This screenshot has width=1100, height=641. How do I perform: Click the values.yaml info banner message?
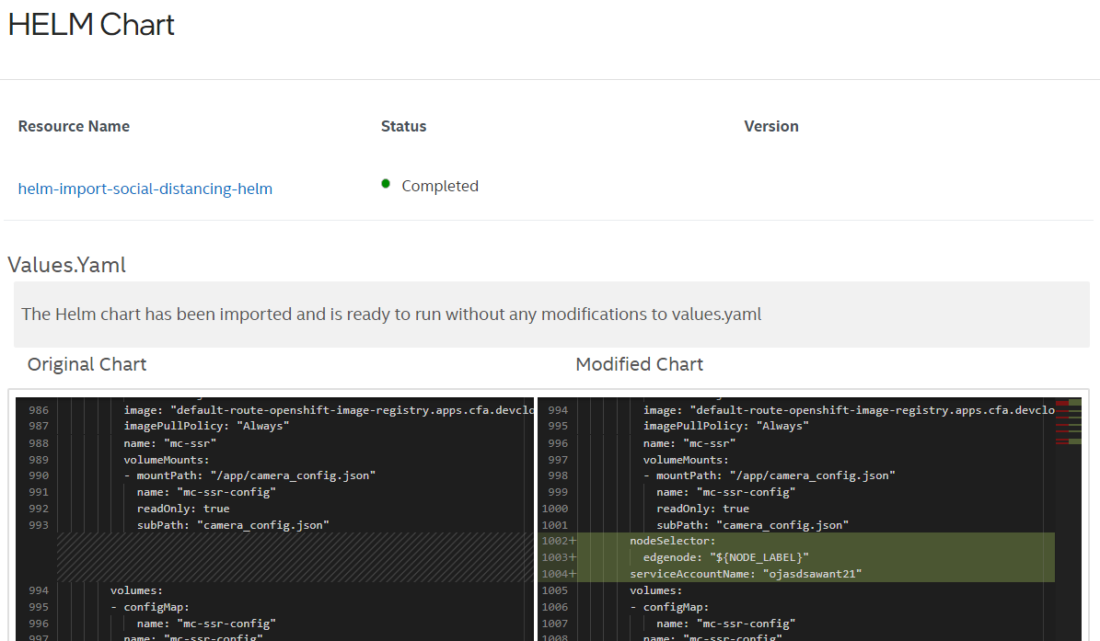click(x=391, y=315)
